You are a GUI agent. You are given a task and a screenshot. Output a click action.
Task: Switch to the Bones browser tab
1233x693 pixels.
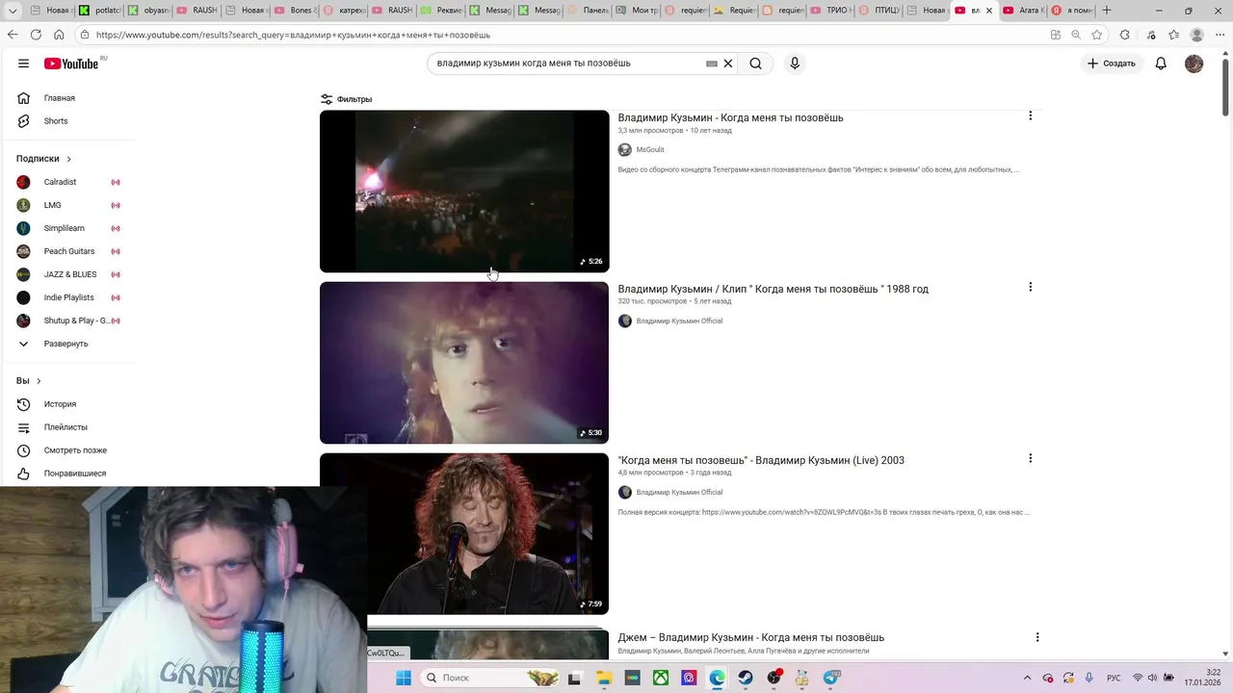[298, 11]
